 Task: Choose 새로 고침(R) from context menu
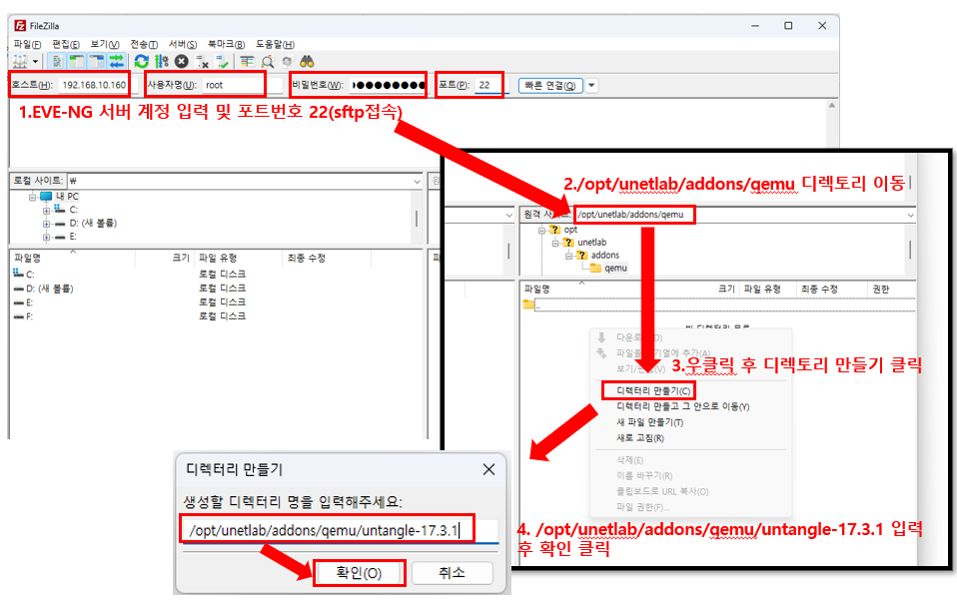(640, 438)
